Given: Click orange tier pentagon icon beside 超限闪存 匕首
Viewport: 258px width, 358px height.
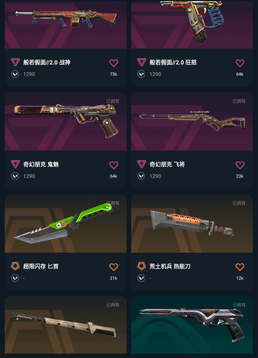Looking at the screenshot, I should (15, 266).
